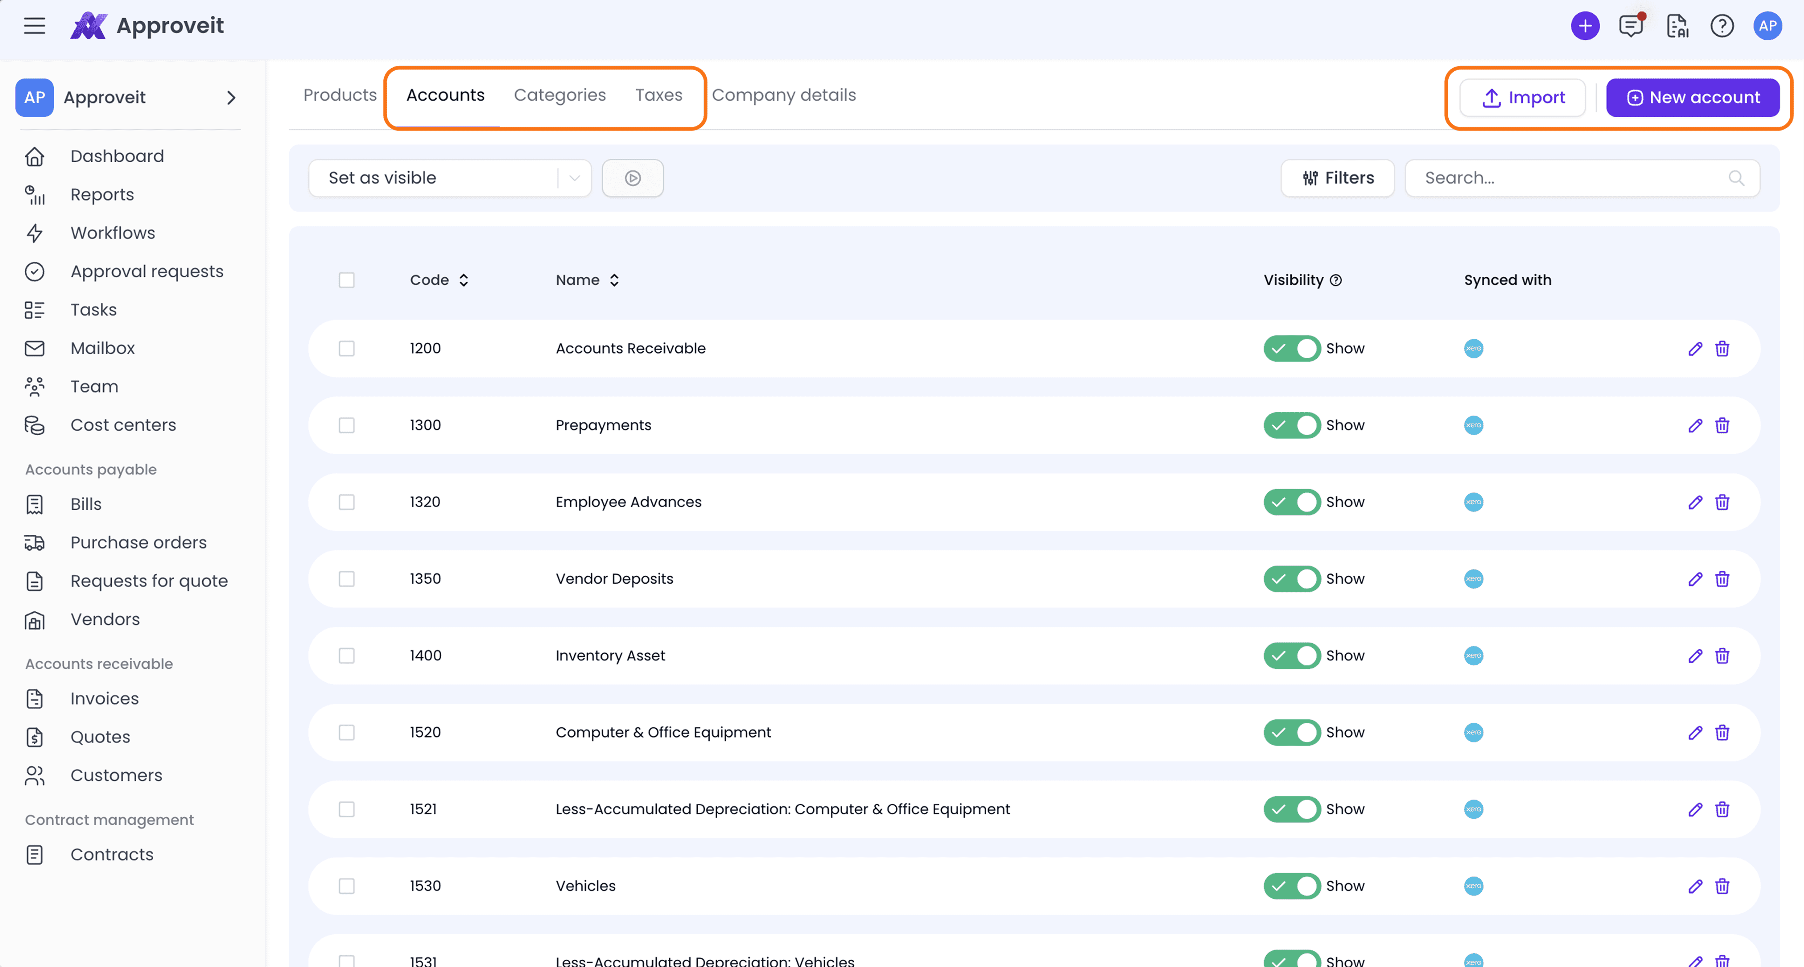Select all accounts with header checkbox
This screenshot has height=967, width=1804.
[347, 280]
